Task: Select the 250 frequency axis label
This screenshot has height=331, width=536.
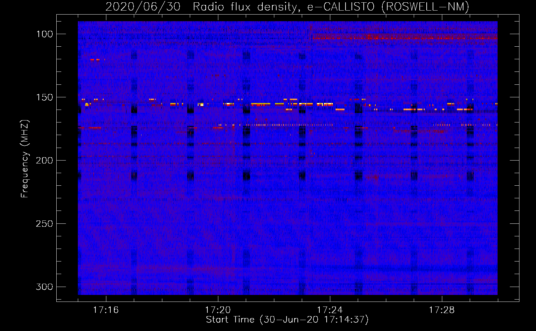Action: (x=44, y=224)
